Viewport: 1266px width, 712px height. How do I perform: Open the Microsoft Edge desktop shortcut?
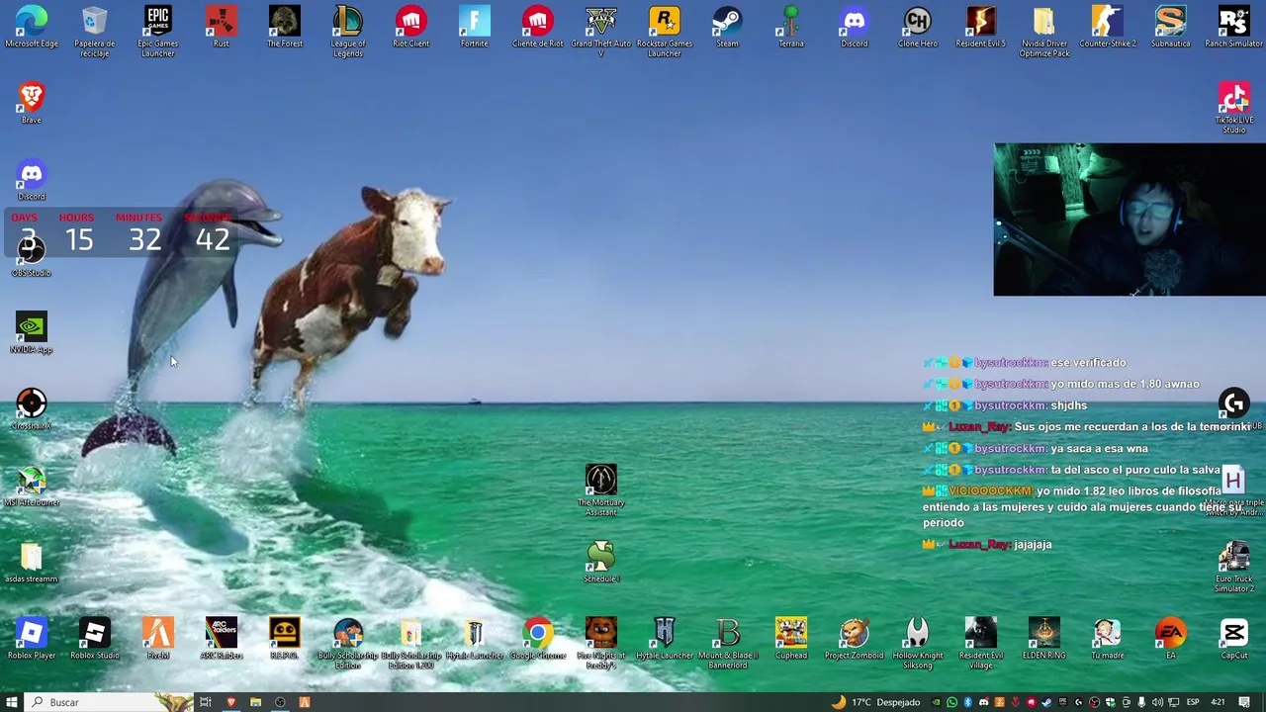[x=32, y=28]
